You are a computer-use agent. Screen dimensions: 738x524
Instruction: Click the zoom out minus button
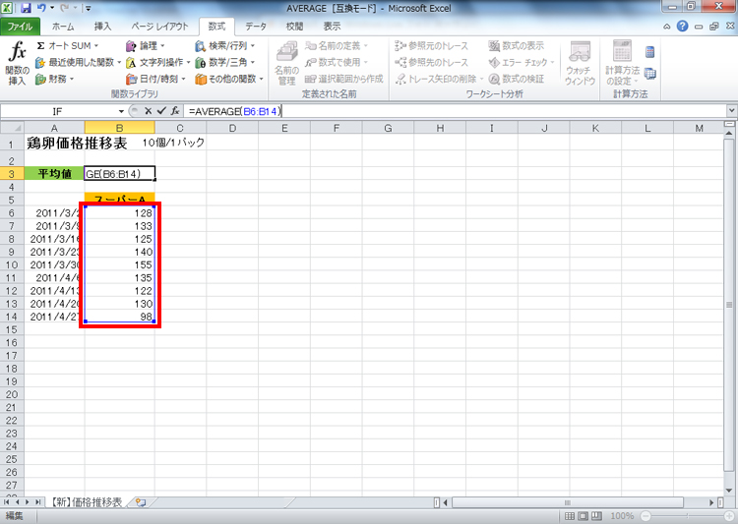(x=646, y=516)
